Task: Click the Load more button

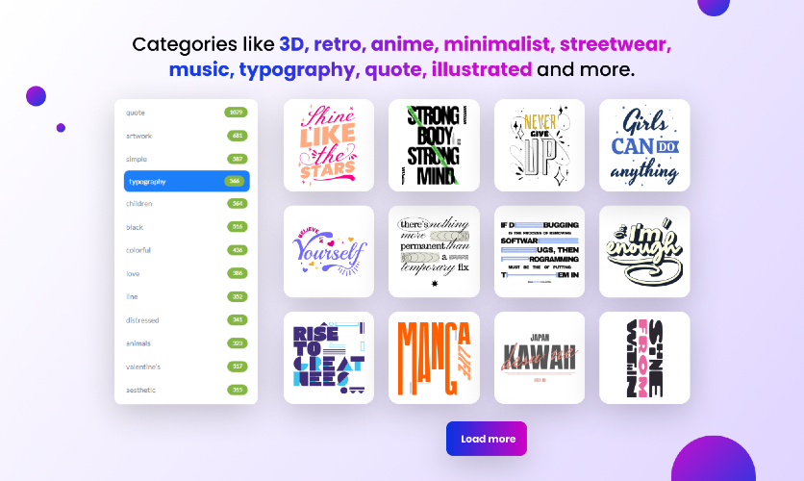Action: click(486, 439)
